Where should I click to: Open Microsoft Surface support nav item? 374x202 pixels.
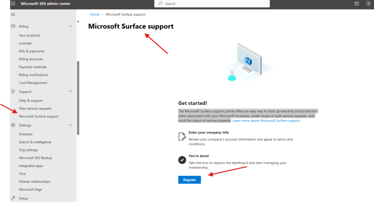tap(39, 117)
